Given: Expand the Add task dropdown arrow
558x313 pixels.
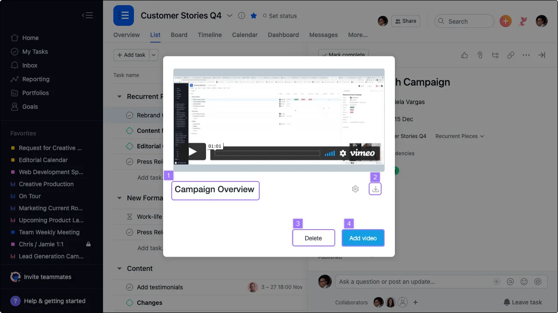Looking at the screenshot, I should pyautogui.click(x=154, y=55).
